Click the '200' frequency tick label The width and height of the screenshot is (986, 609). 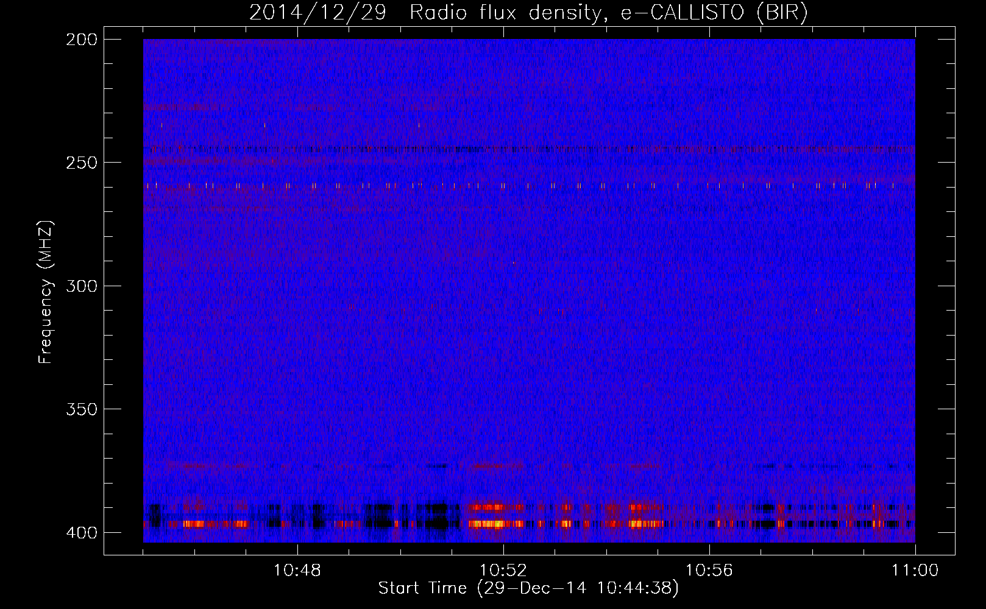tap(81, 40)
